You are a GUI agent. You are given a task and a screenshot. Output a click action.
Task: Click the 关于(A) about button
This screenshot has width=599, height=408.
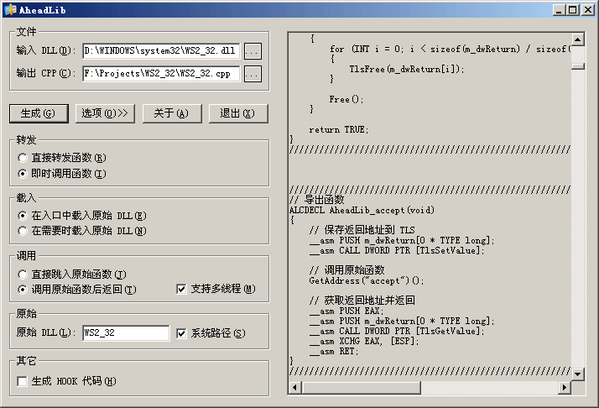(172, 113)
